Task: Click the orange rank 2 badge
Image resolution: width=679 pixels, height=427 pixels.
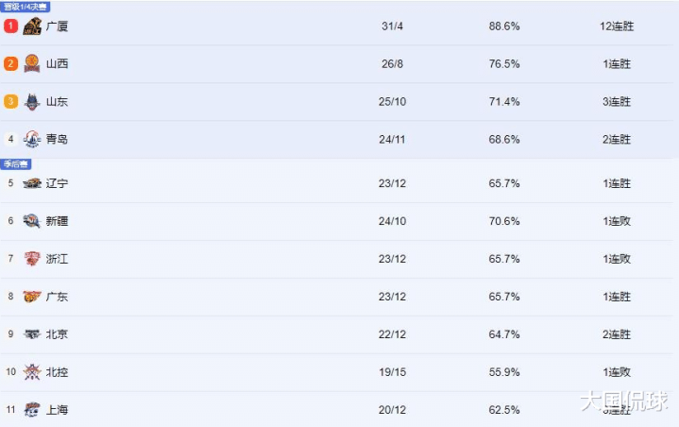Action: tap(10, 64)
